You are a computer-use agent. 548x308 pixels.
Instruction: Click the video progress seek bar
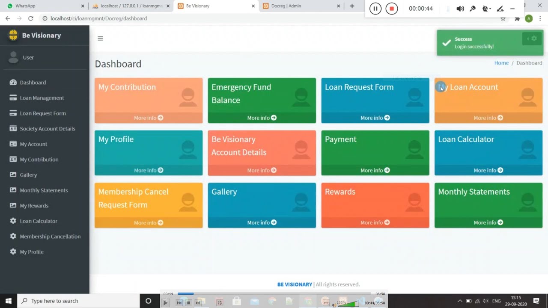[274, 294]
